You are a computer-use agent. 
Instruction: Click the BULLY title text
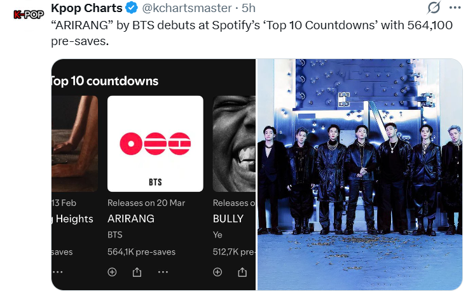[228, 218]
